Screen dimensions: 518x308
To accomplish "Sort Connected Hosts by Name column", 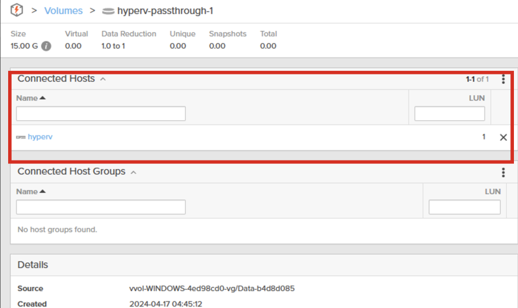I will pyautogui.click(x=30, y=98).
